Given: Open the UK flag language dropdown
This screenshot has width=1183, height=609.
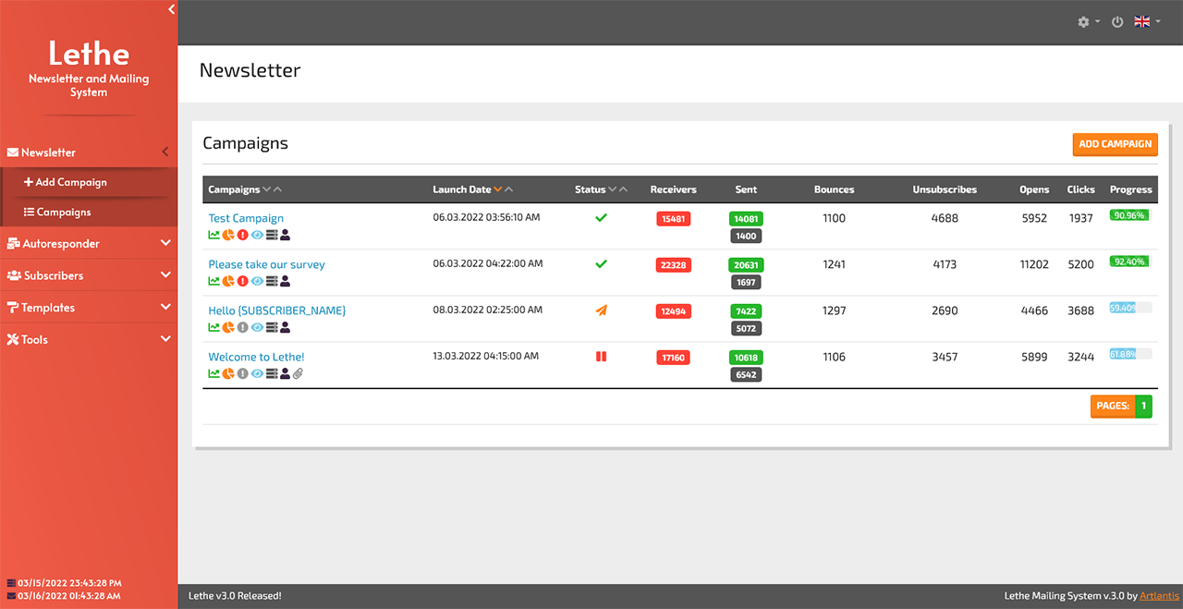Looking at the screenshot, I should 1147,22.
